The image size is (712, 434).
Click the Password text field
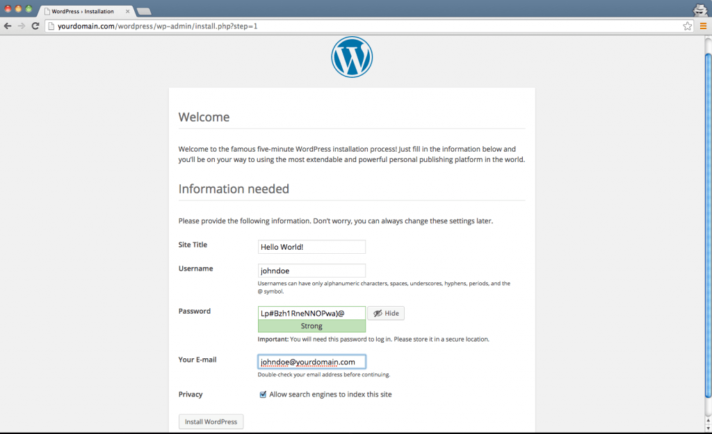pyautogui.click(x=311, y=313)
